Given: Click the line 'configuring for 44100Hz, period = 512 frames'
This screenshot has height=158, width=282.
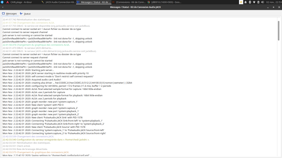Looking at the screenshot, I should 57,86.
